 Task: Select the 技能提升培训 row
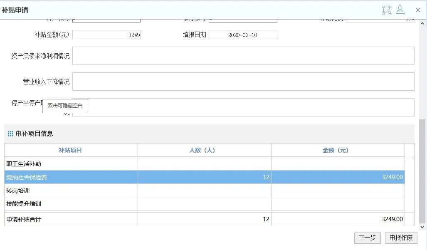click(x=71, y=204)
